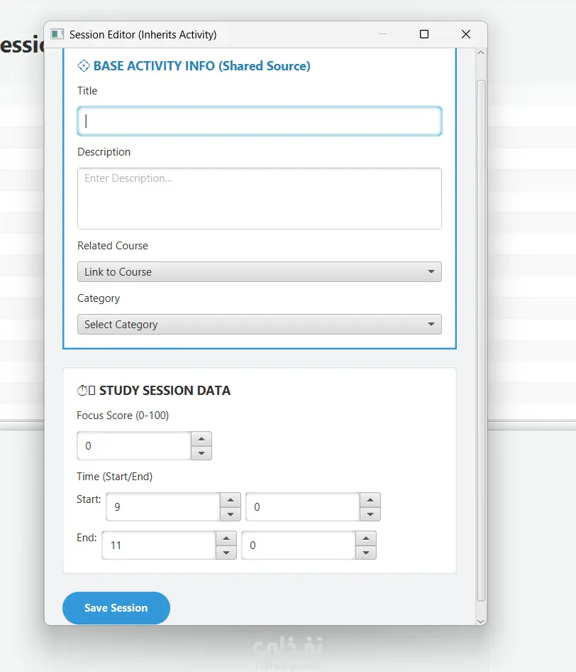The image size is (576, 672).
Task: Increase the End hour spinner
Action: point(226,538)
